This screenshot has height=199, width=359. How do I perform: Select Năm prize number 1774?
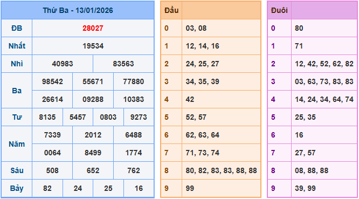pos(134,153)
